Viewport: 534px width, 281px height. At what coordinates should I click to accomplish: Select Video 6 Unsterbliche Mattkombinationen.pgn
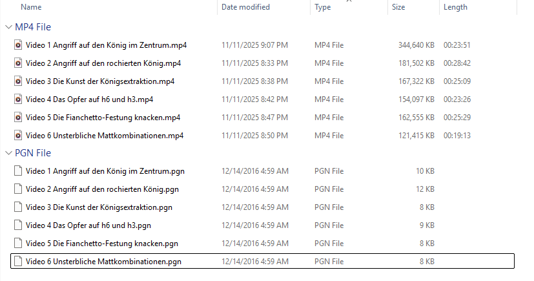(103, 262)
